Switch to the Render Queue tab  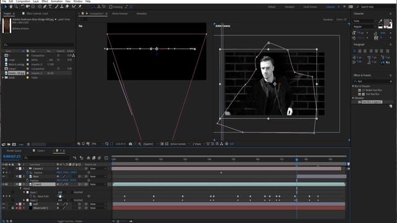(14, 151)
